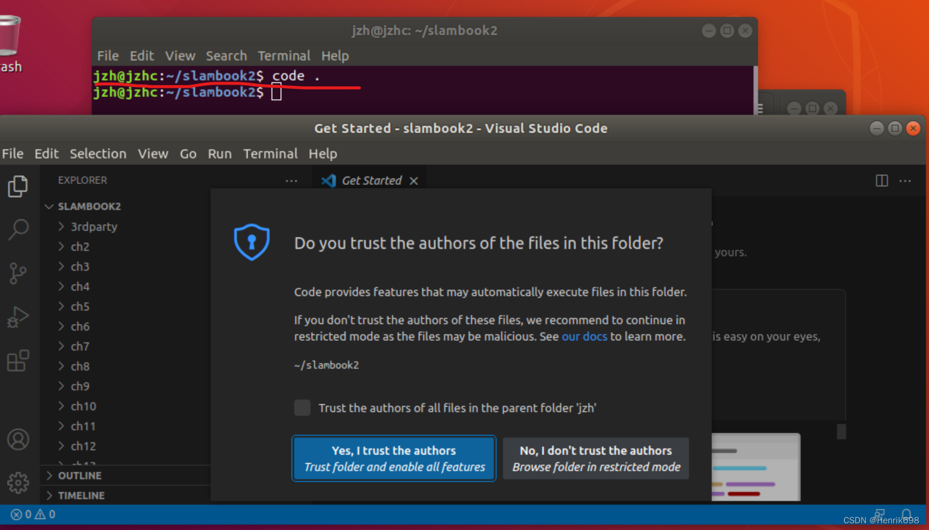Open the Manage gear icon
929x530 pixels.
(18, 482)
